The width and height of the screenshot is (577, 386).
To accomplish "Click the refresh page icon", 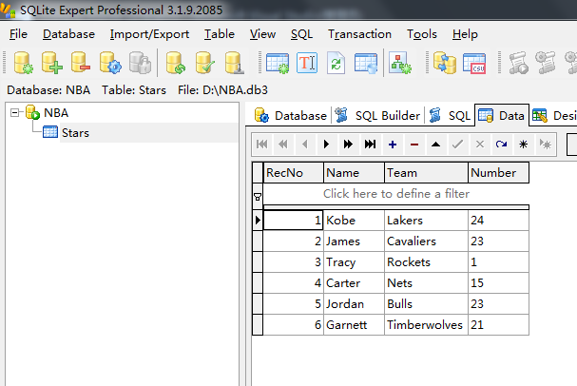I will [x=336, y=63].
